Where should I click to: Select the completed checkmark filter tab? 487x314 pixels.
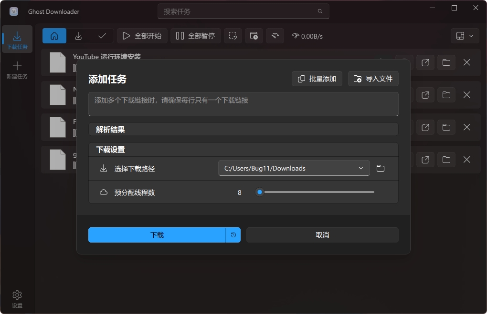pyautogui.click(x=102, y=36)
